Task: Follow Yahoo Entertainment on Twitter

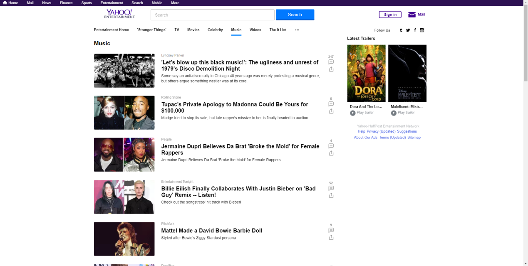Action: [408, 30]
